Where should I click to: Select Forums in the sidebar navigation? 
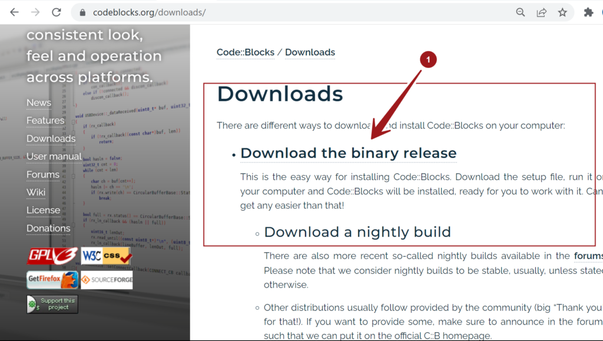(x=42, y=174)
